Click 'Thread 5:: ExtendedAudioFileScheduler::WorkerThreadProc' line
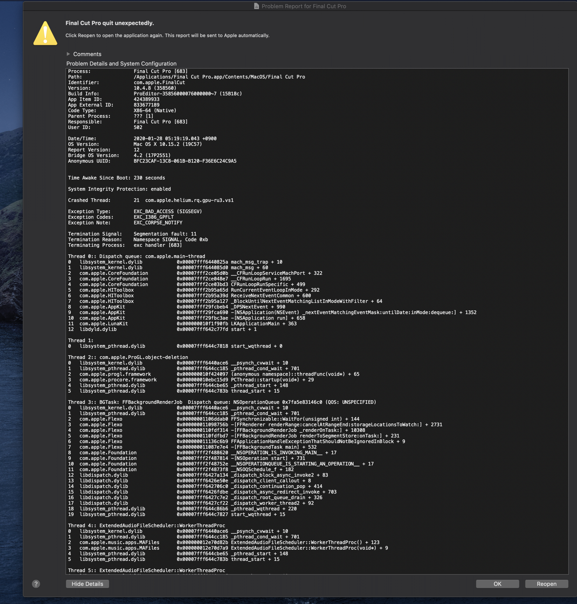Screen dimensions: 577x604 (x=146, y=570)
